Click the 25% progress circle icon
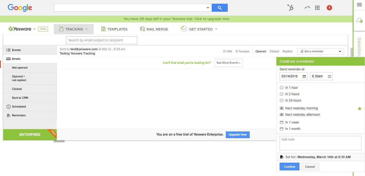Image resolution: width=365 pixels, height=176 pixels. coord(184,29)
